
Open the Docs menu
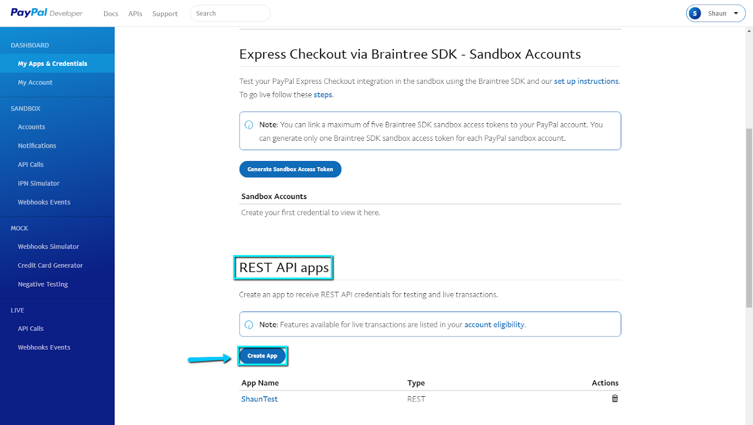coord(111,14)
